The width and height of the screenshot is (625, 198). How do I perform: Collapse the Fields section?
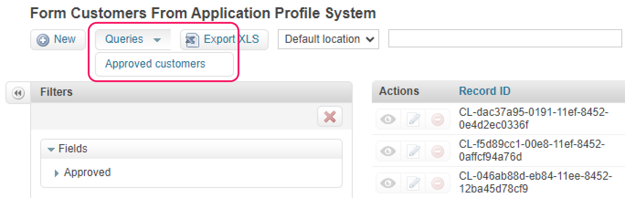point(51,149)
